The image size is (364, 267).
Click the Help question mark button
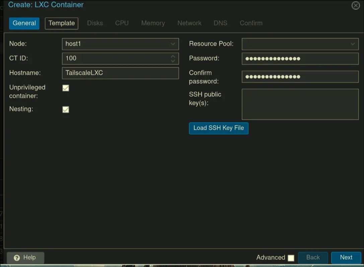(25, 258)
